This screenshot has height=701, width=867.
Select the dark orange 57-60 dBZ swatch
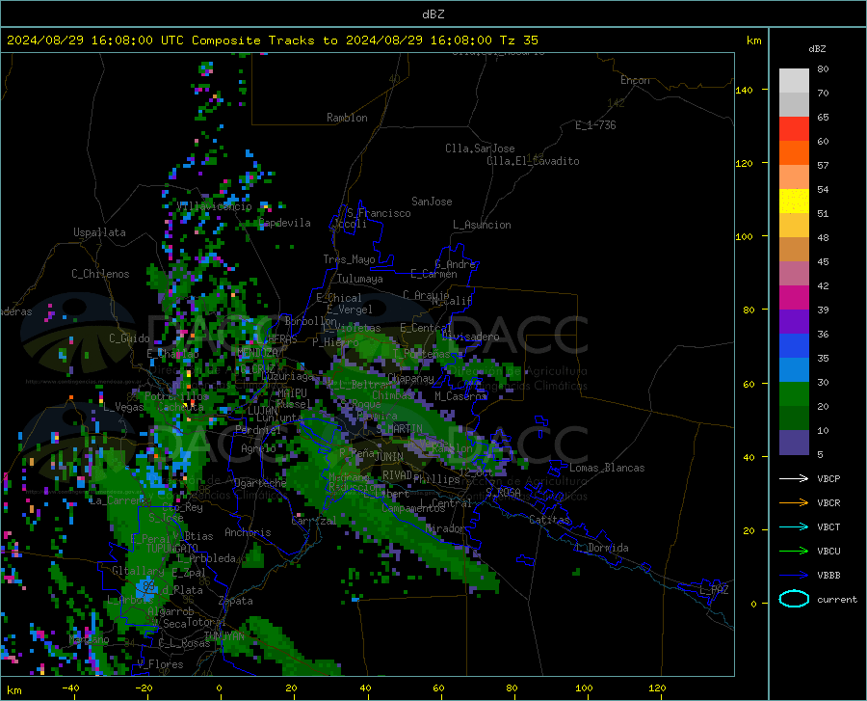(794, 153)
